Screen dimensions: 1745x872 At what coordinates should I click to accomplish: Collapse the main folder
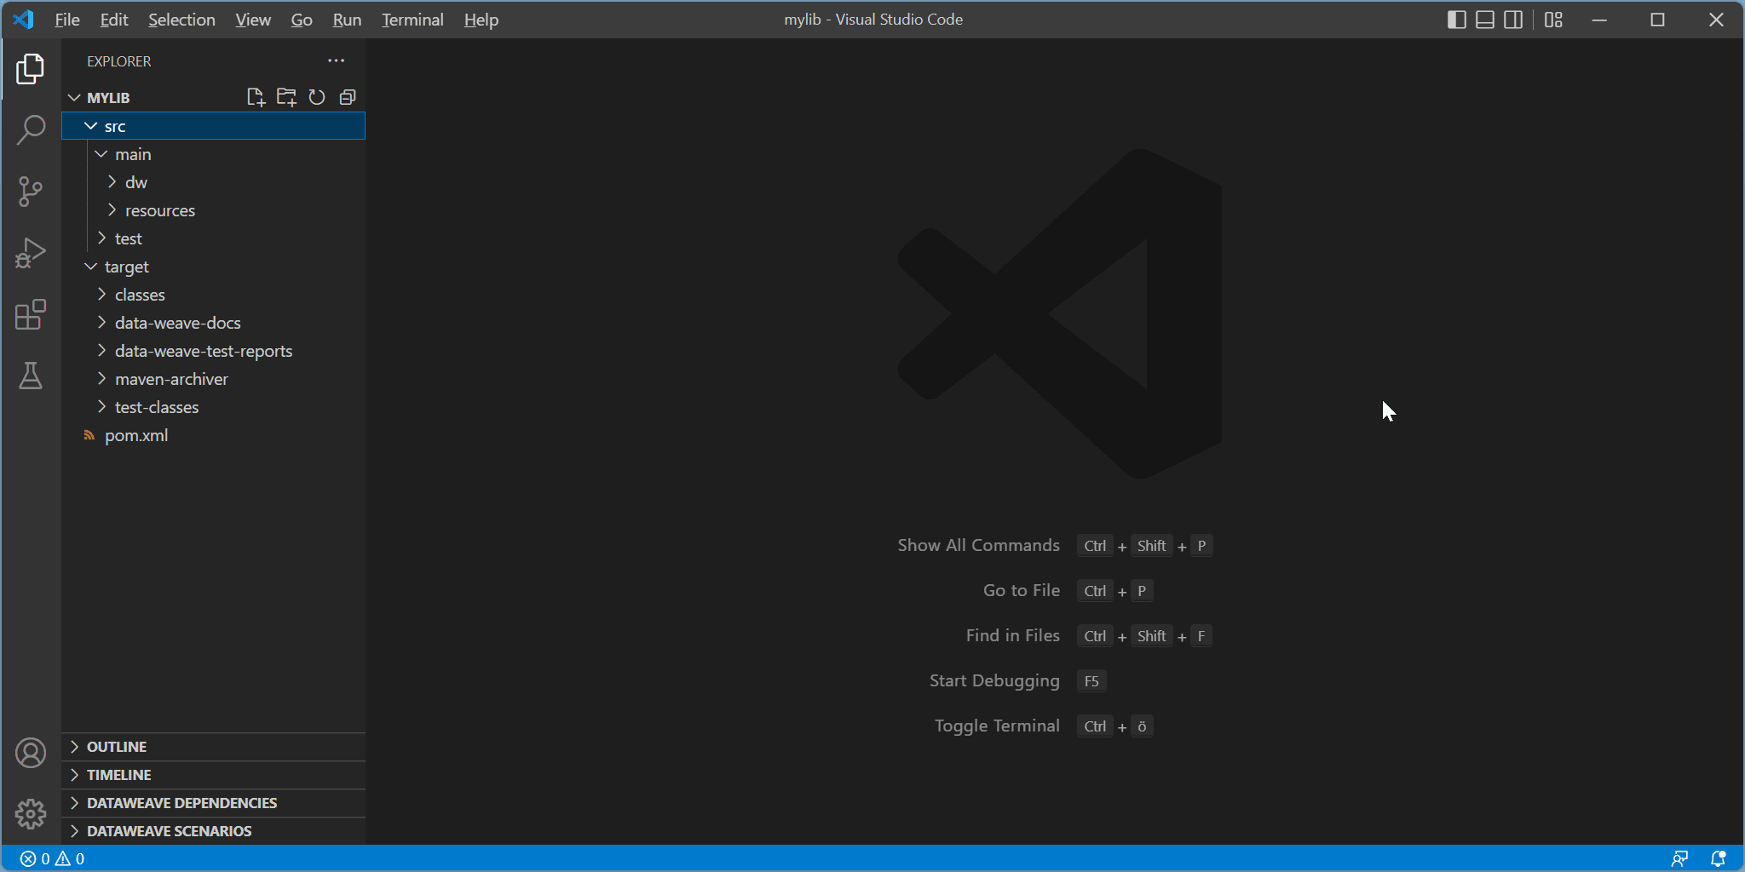[x=214, y=154]
